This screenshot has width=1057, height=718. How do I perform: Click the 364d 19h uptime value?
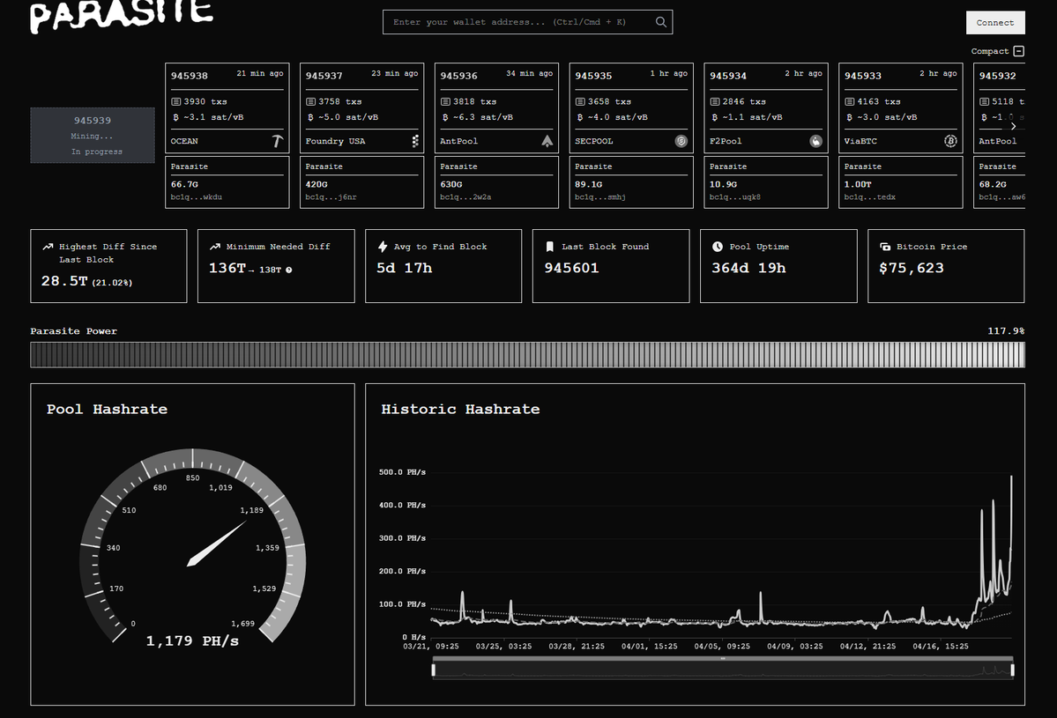(x=749, y=268)
